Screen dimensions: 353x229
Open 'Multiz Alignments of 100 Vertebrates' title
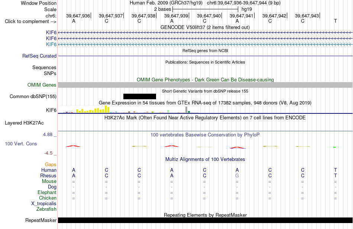205,159
